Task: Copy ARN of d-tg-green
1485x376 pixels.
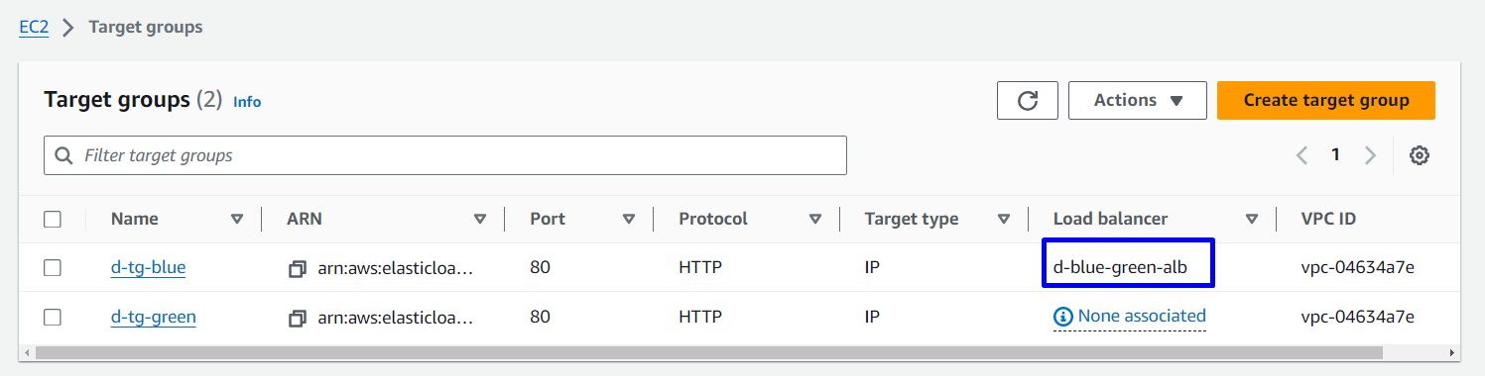Action: tap(297, 318)
